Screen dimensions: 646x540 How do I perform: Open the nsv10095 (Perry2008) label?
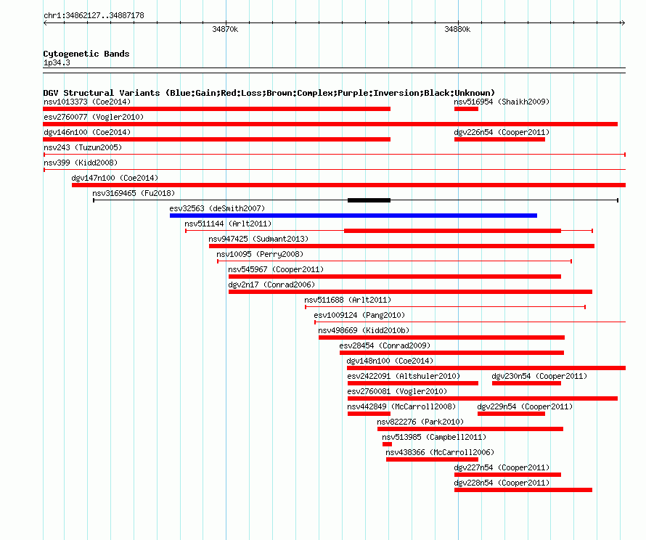[x=260, y=254]
